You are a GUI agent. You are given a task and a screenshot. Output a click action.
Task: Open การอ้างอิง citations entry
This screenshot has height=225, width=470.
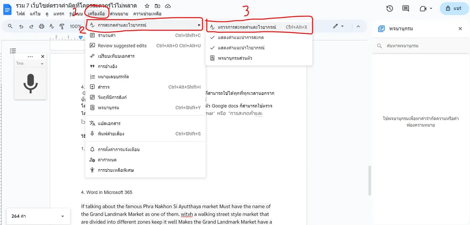(145, 67)
